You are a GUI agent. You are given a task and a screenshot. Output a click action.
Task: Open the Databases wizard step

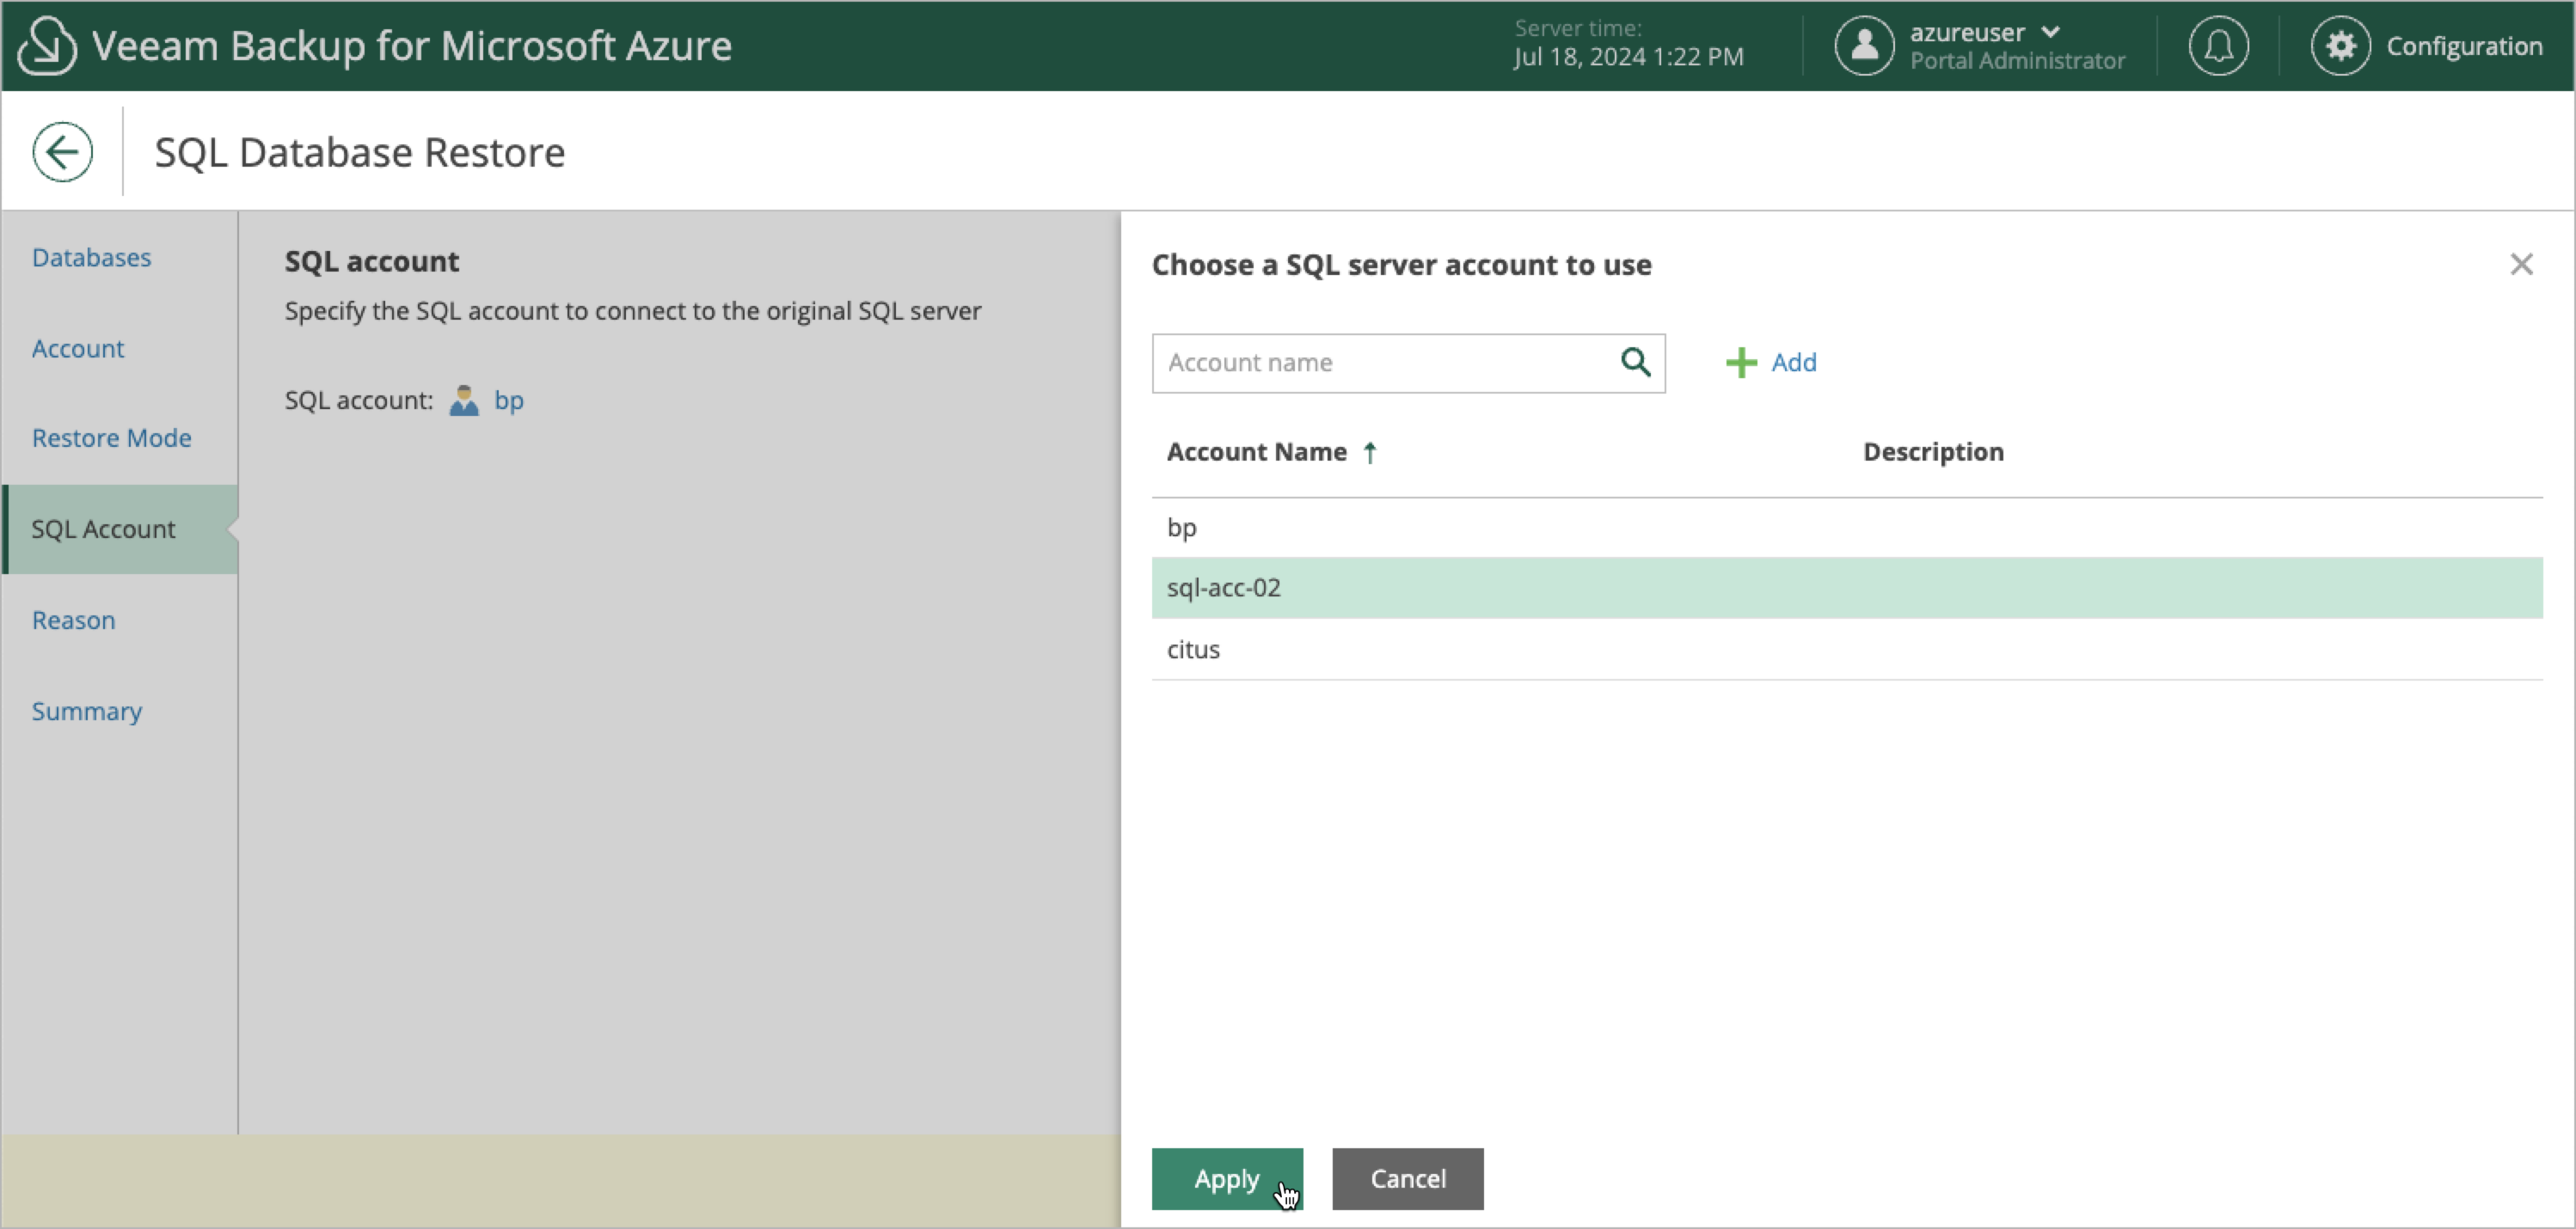(91, 258)
